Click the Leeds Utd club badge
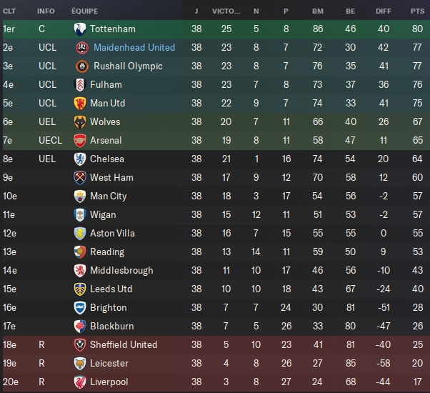 coord(81,289)
